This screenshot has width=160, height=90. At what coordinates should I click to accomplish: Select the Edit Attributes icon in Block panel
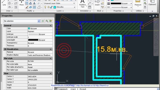pos(102,7)
